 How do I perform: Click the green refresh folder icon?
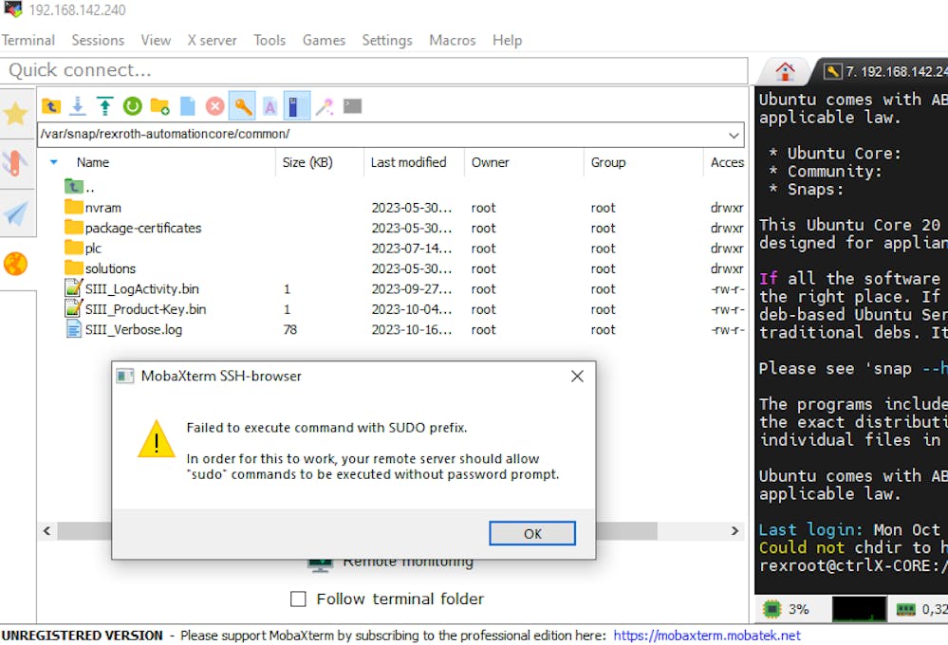coord(133,106)
